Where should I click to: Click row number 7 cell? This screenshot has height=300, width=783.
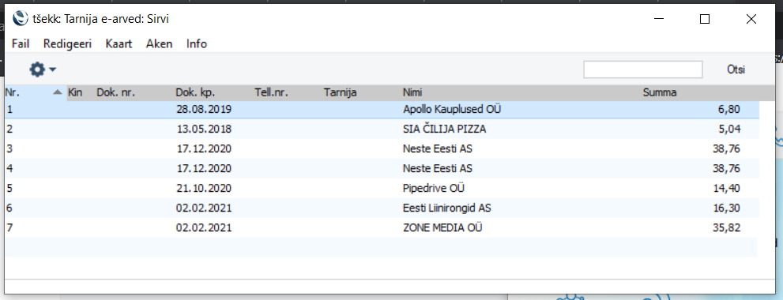pos(9,228)
